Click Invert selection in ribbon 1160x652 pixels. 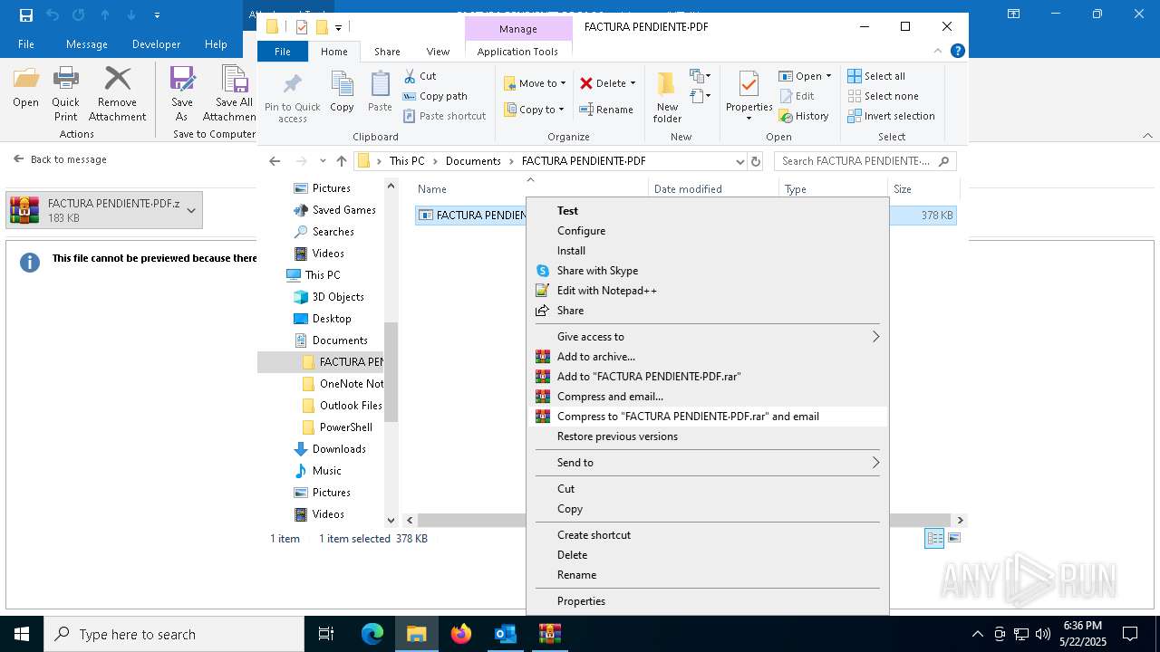point(891,116)
